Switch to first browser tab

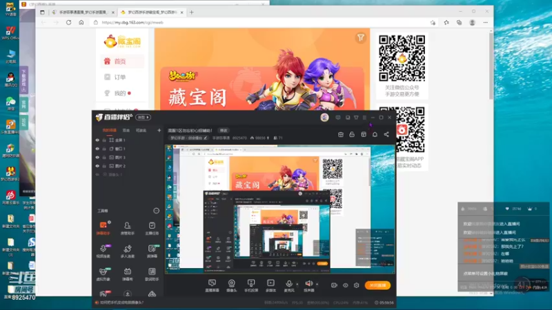pyautogui.click(x=83, y=12)
